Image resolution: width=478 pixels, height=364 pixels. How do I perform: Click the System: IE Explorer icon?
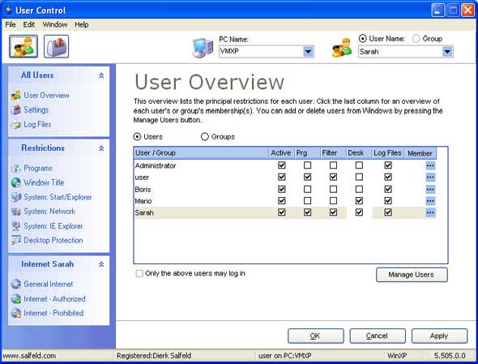pos(16,226)
